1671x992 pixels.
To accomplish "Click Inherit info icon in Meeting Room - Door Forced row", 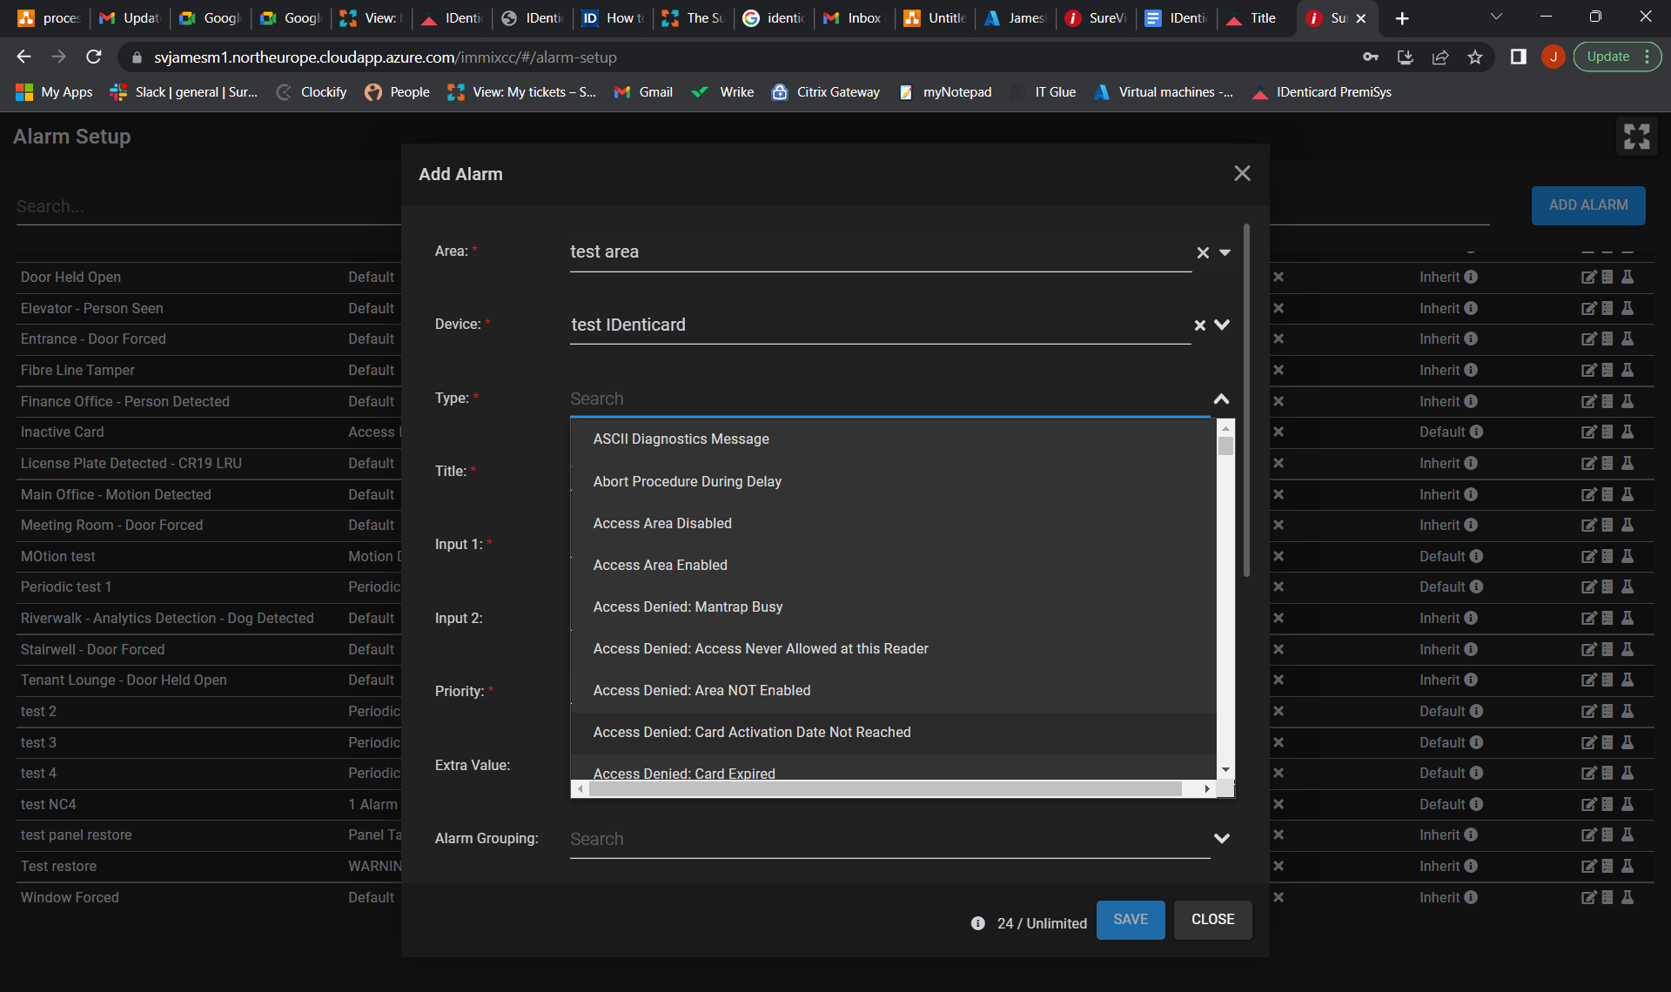I will click(x=1471, y=525).
